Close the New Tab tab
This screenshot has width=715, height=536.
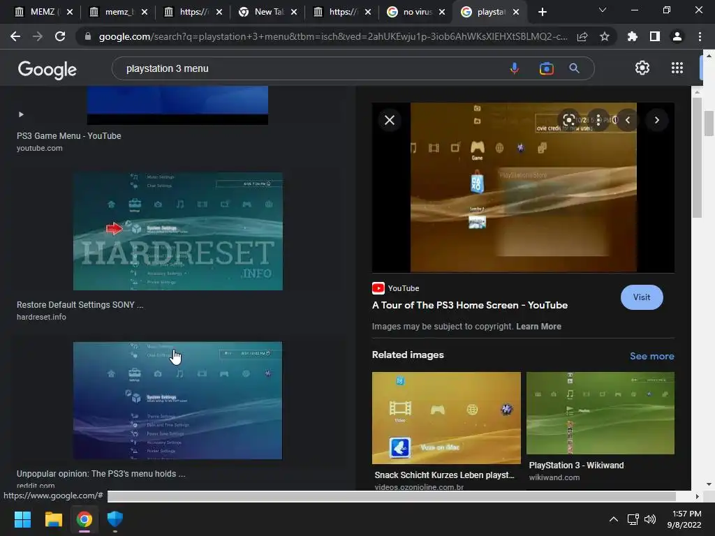294,12
